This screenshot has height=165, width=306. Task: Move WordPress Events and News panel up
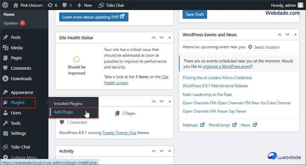pos(280,35)
